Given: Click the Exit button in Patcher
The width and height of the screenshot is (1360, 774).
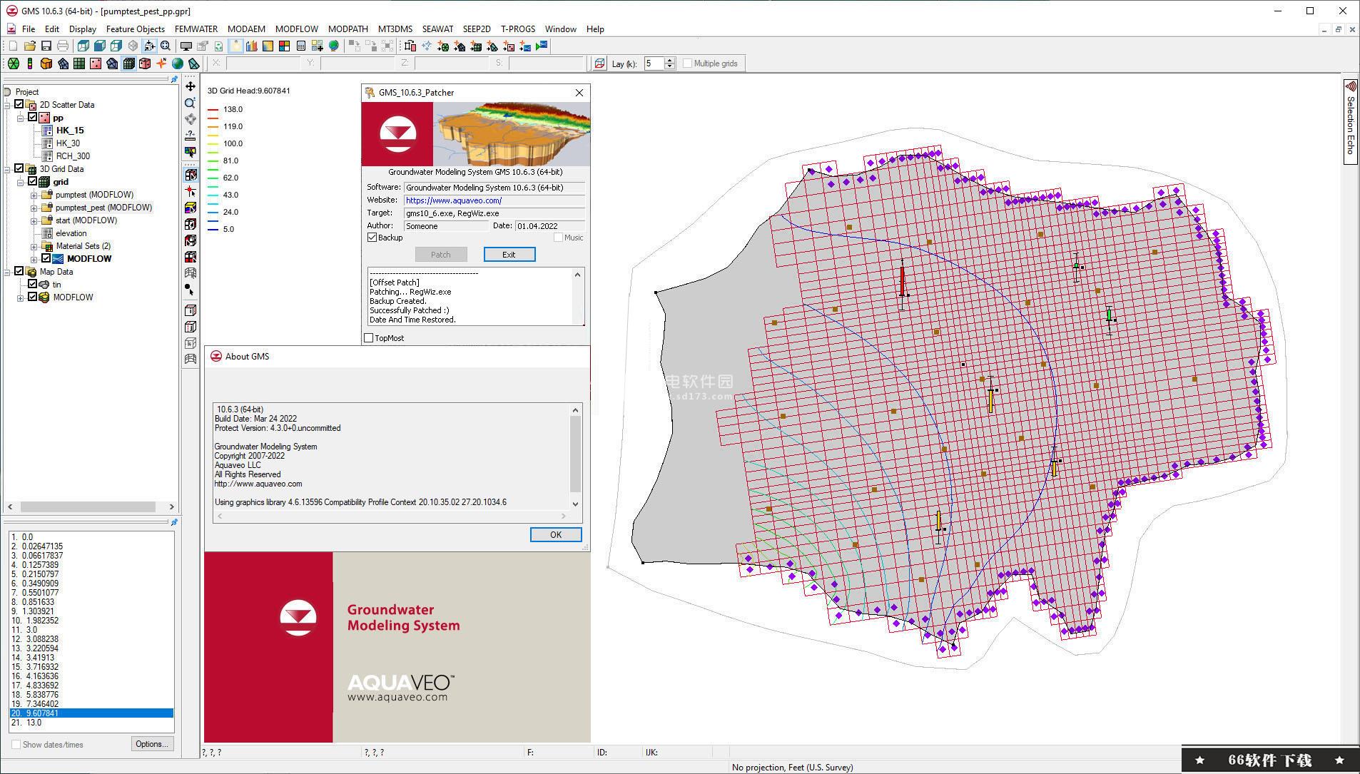Looking at the screenshot, I should tap(509, 255).
